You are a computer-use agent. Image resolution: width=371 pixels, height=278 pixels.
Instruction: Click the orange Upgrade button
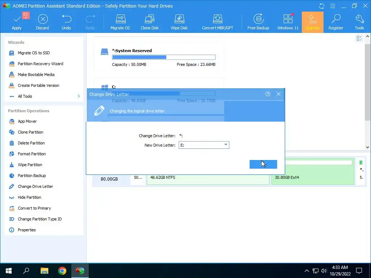coord(312,22)
